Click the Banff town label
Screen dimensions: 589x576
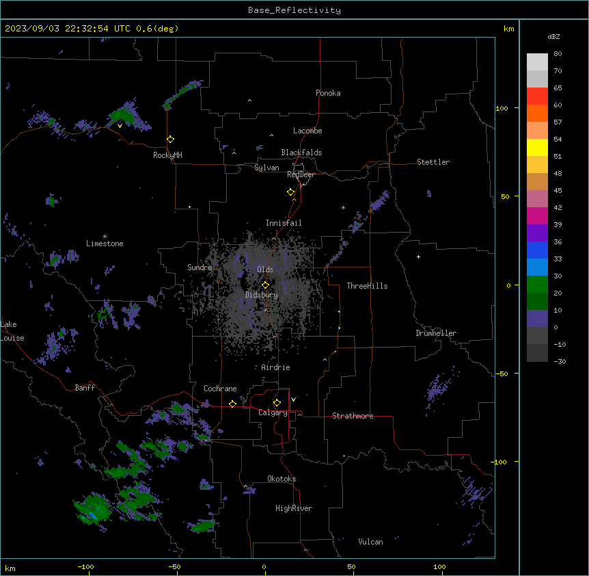(85, 388)
